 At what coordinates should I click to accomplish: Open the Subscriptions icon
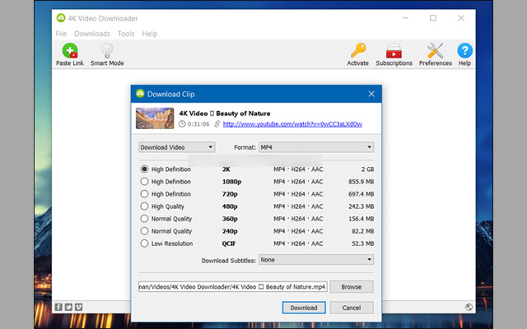394,51
